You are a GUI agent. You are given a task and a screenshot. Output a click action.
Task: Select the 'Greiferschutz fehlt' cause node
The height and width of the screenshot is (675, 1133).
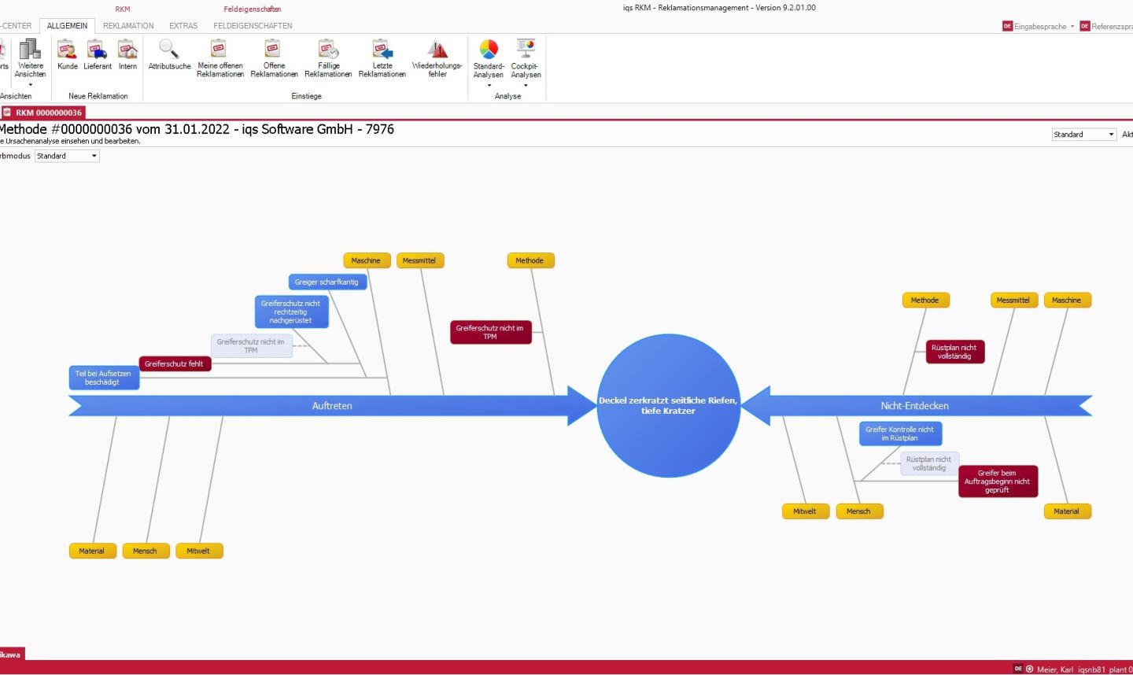(x=175, y=363)
